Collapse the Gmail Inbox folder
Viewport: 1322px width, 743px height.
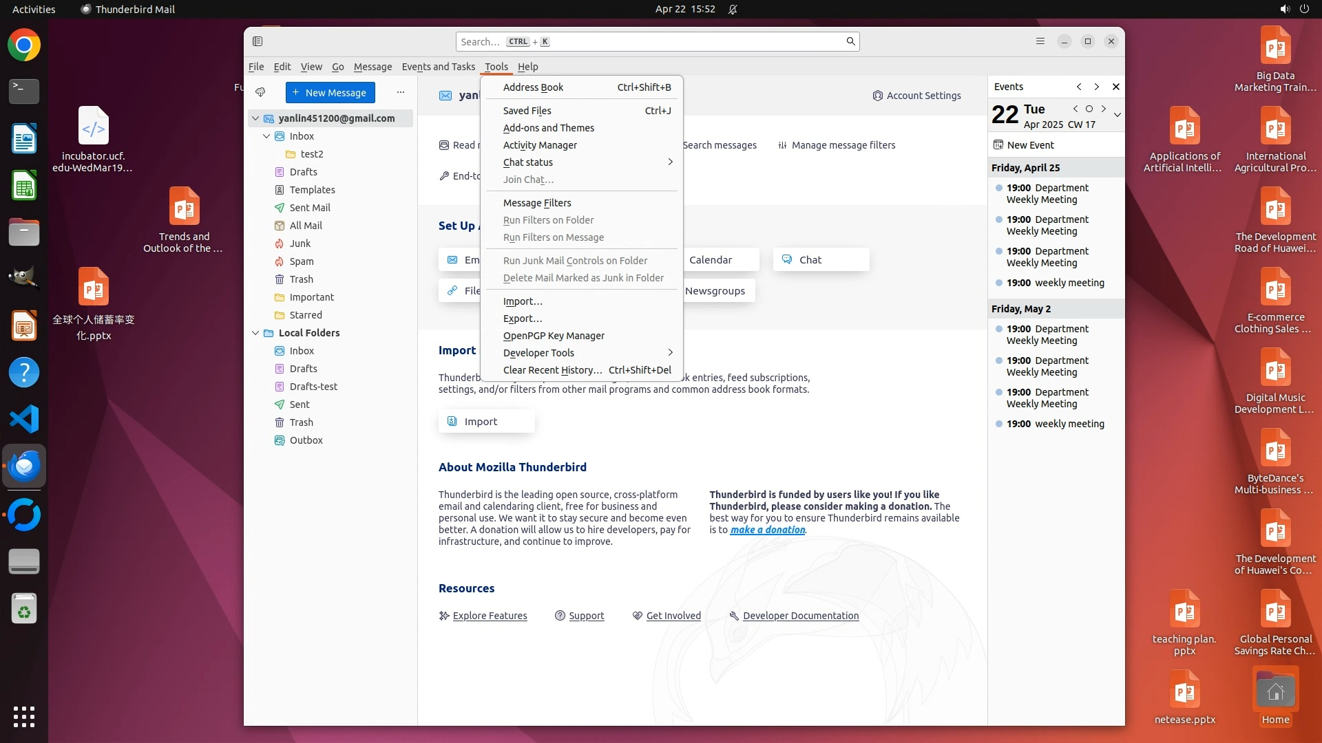click(266, 136)
